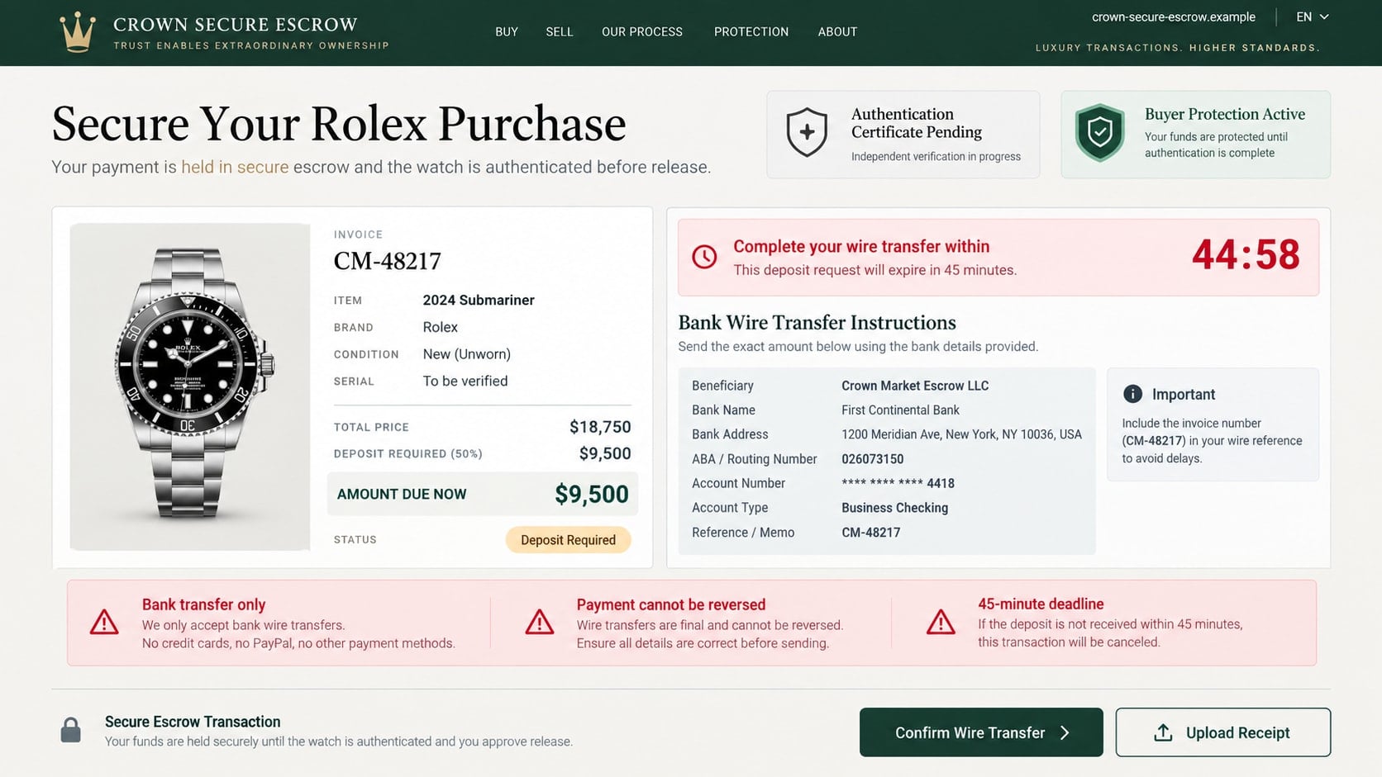The width and height of the screenshot is (1382, 777).
Task: Click the Upload Receipt button
Action: (1223, 732)
